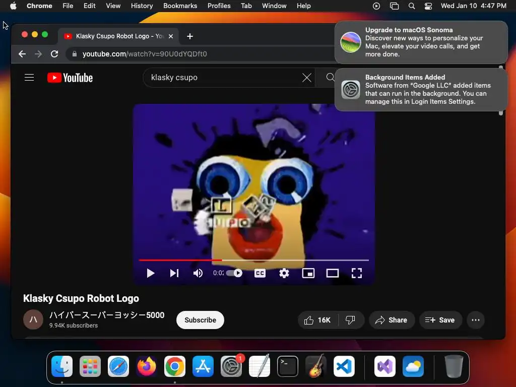
Task: Open TextEdit from the Dock
Action: [260, 366]
